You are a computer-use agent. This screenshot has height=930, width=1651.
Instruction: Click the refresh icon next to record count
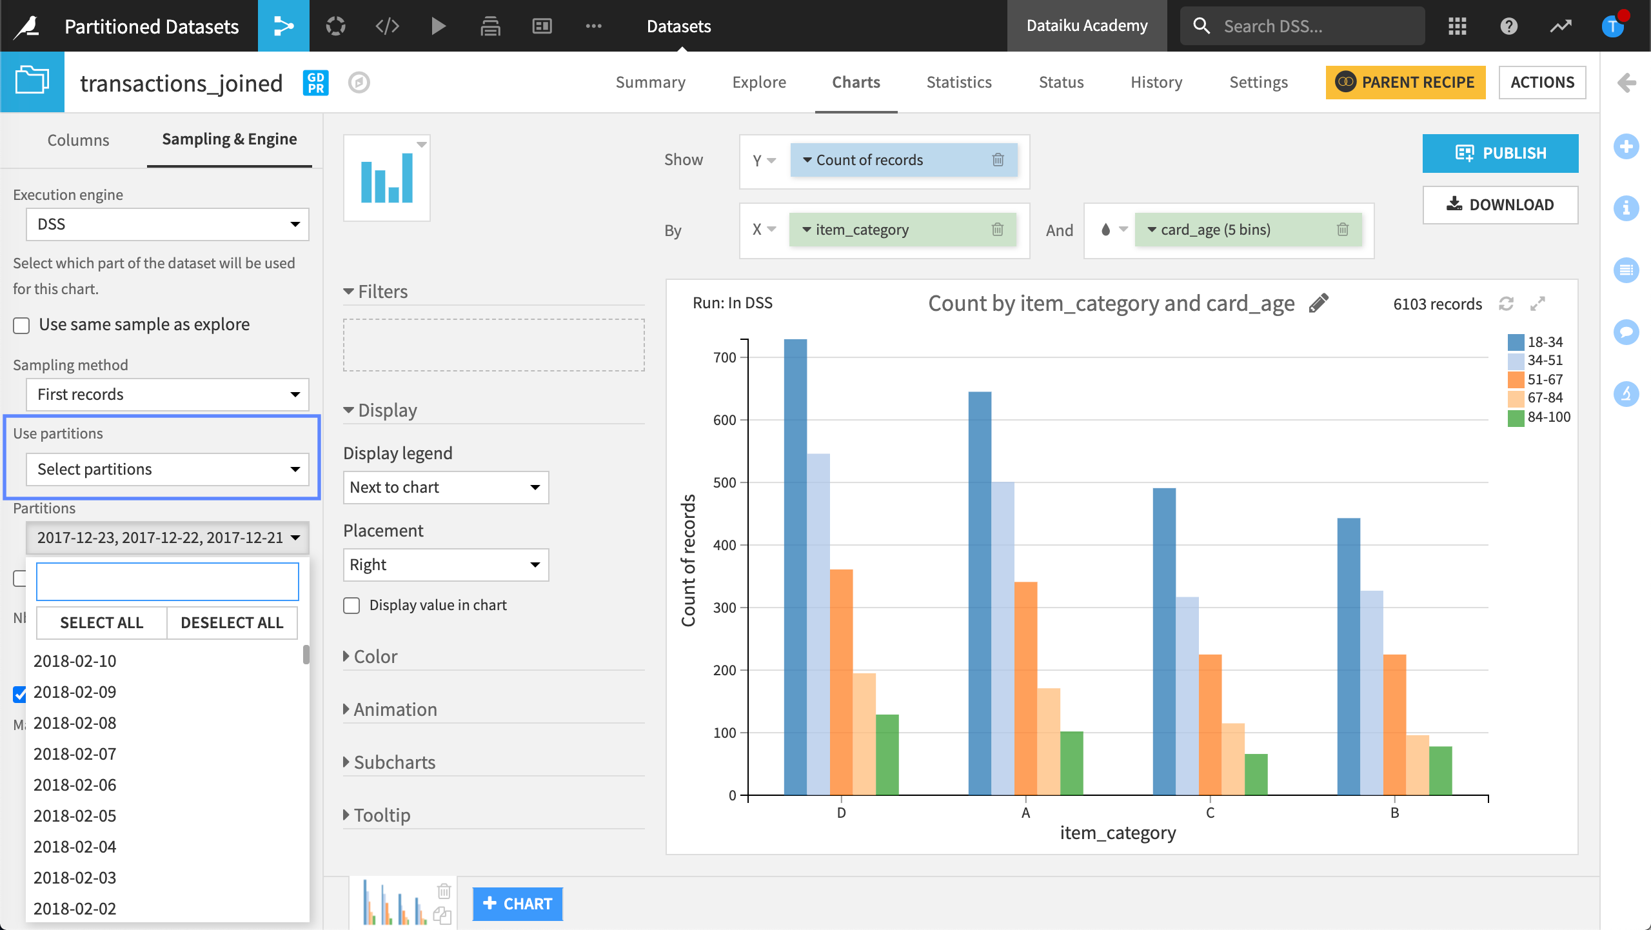click(1507, 304)
